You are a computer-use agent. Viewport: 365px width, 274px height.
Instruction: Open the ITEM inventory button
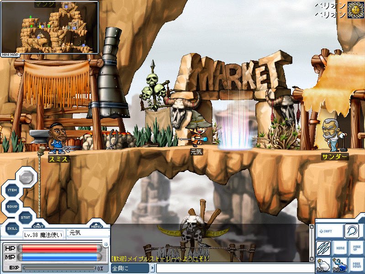(x=12, y=190)
